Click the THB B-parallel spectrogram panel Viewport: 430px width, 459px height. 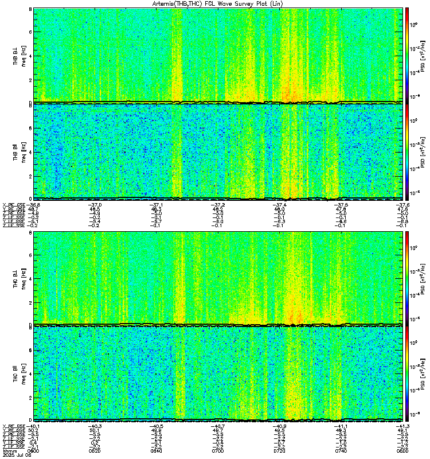[x=218, y=152]
